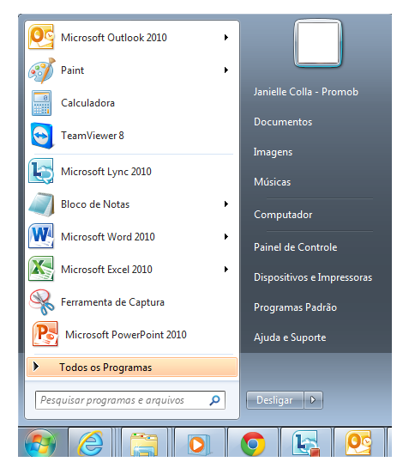
Task: Click the Microsoft Outlook 2010 icon
Action: tap(41, 37)
